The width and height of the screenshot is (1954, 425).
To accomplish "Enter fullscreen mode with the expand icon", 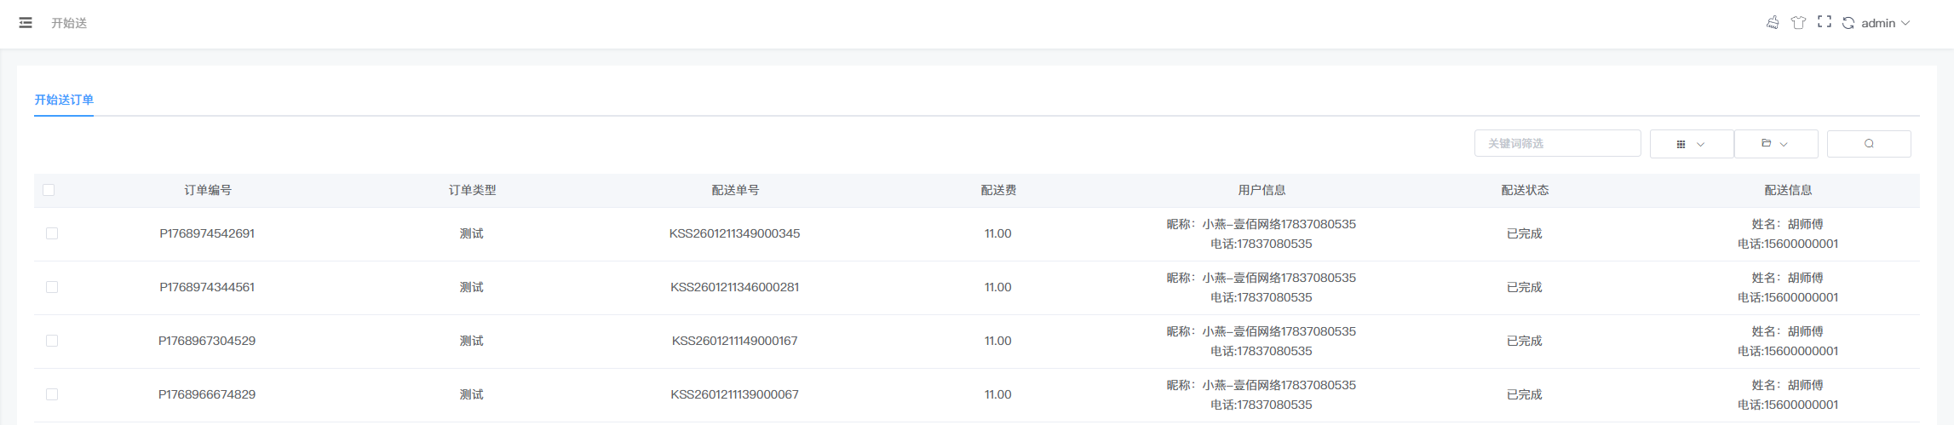I will click(1824, 22).
